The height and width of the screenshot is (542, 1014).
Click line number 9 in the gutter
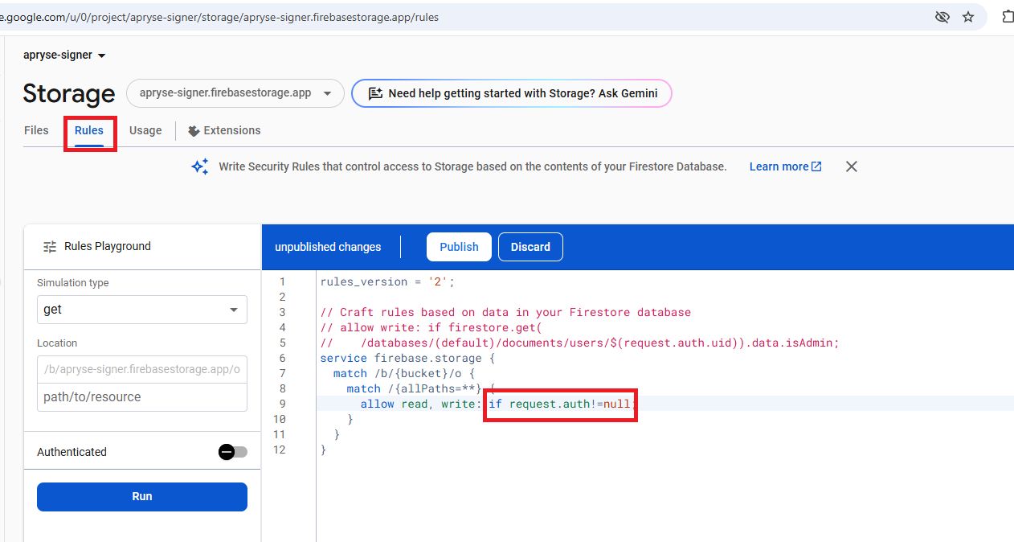point(282,404)
